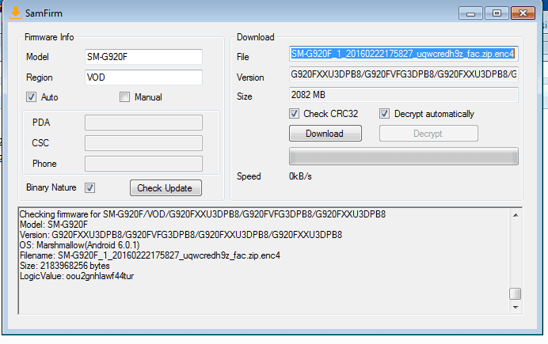Click the CSC text field
548x344 pixels.
tap(143, 143)
